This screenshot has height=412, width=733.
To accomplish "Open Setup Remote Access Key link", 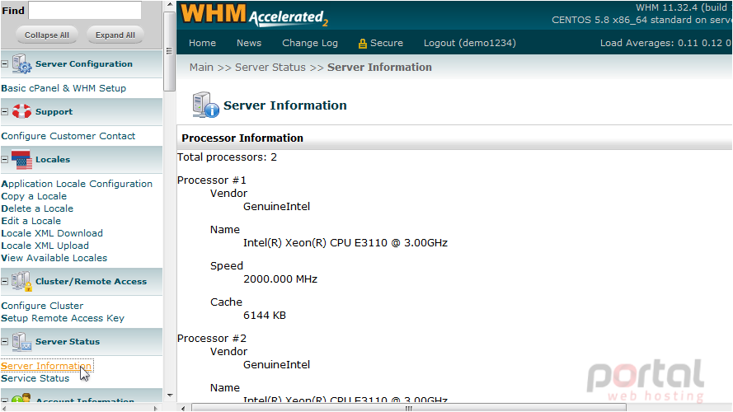I will [x=63, y=318].
